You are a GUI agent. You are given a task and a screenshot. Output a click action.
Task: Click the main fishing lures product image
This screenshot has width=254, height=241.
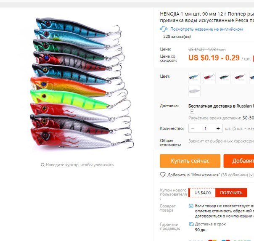(82, 83)
